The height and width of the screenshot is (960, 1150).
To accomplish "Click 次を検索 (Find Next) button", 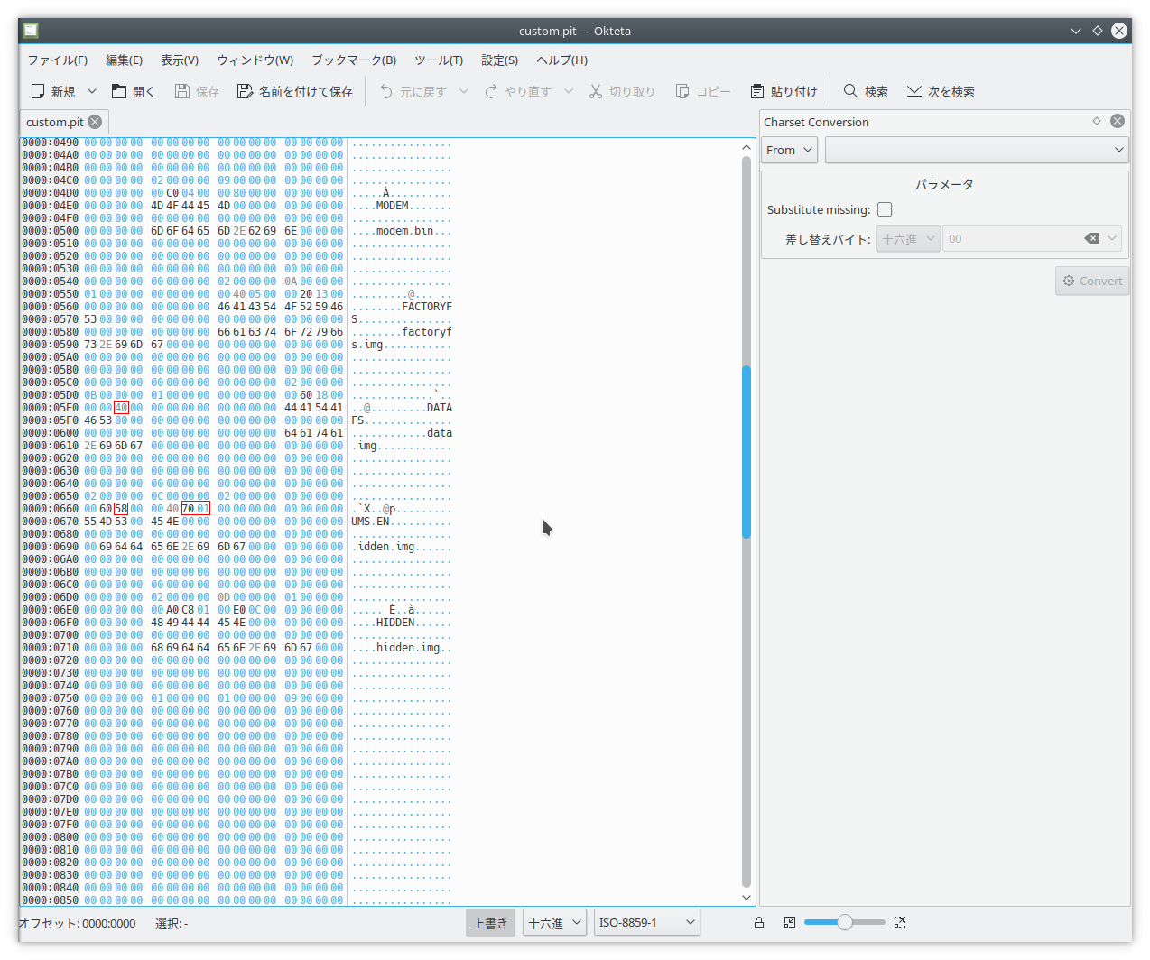I will (941, 91).
